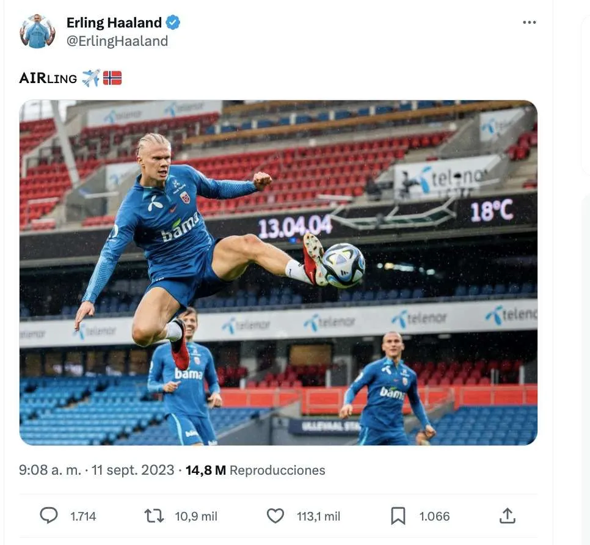The image size is (590, 545).
Task: Select the heart icon to like
Action: click(275, 516)
